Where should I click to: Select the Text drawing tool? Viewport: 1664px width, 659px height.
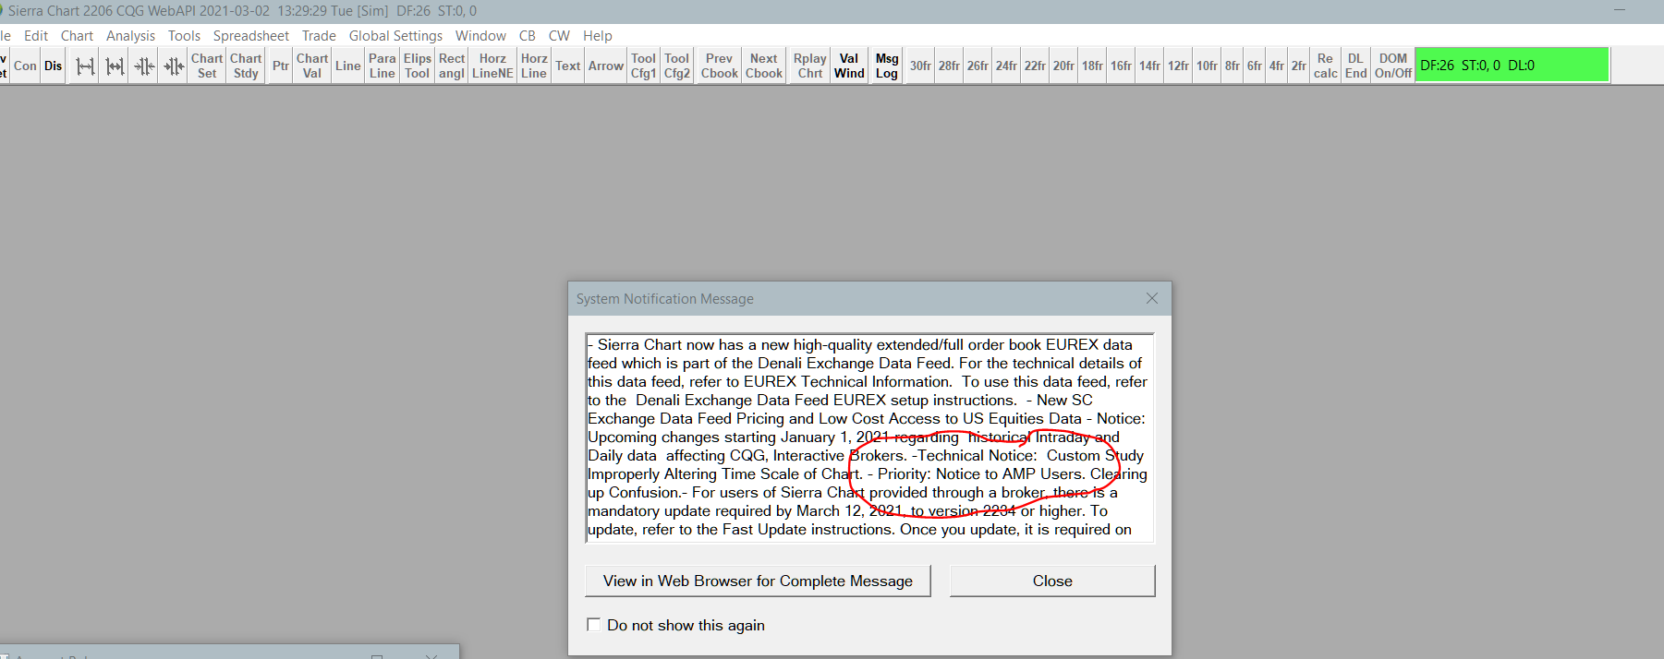click(x=568, y=66)
